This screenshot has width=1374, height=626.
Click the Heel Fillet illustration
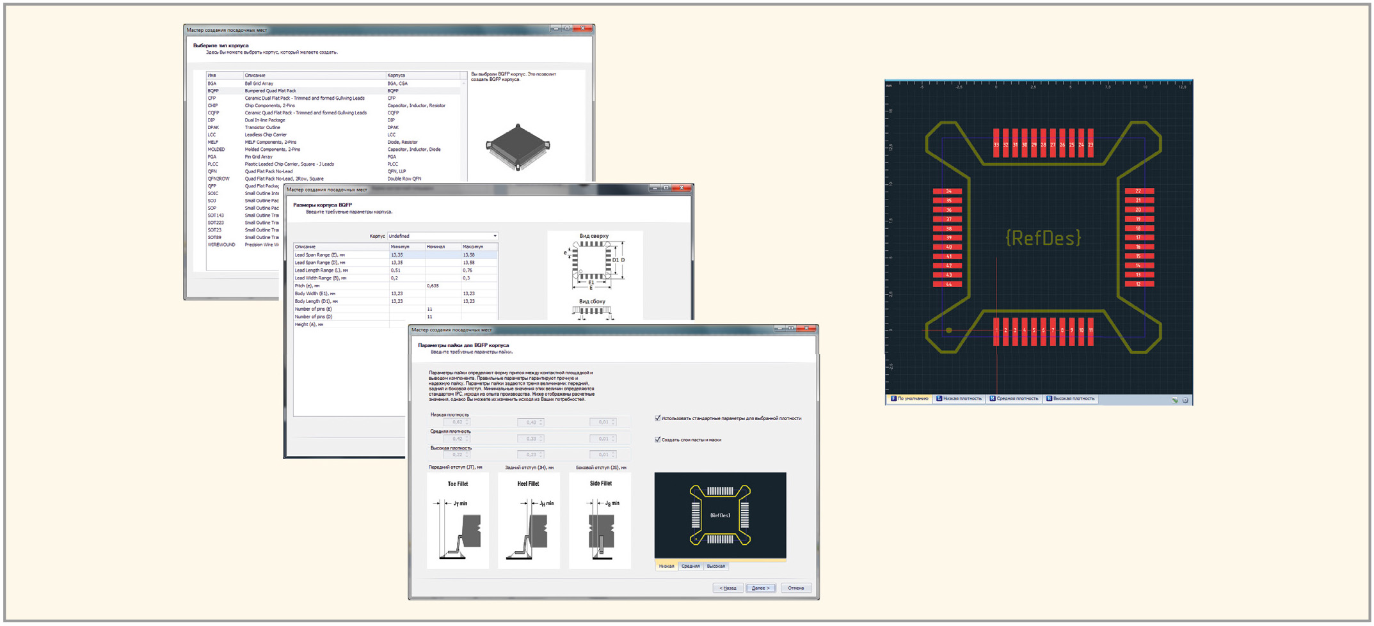[x=529, y=520]
